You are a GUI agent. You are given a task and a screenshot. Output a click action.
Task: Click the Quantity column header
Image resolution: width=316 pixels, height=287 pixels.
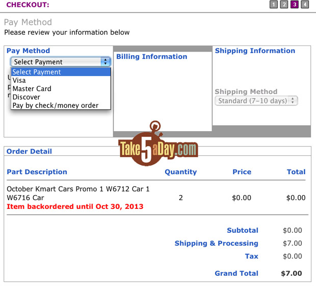tap(181, 172)
